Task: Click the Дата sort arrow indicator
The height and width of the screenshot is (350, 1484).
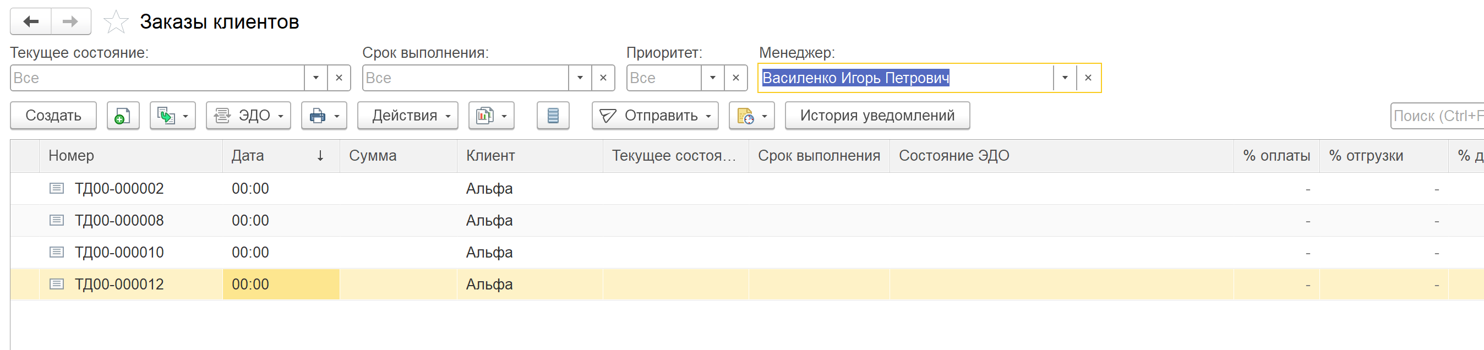Action: [320, 155]
